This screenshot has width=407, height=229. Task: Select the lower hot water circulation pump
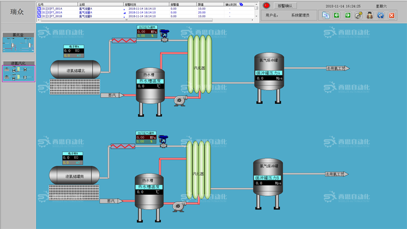point(179,207)
